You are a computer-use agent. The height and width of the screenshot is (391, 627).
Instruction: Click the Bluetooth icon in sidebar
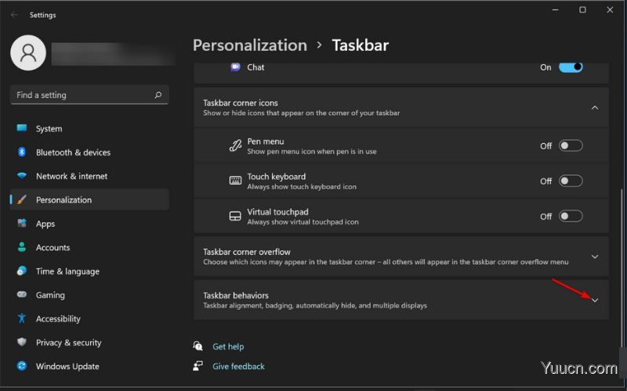click(x=22, y=152)
